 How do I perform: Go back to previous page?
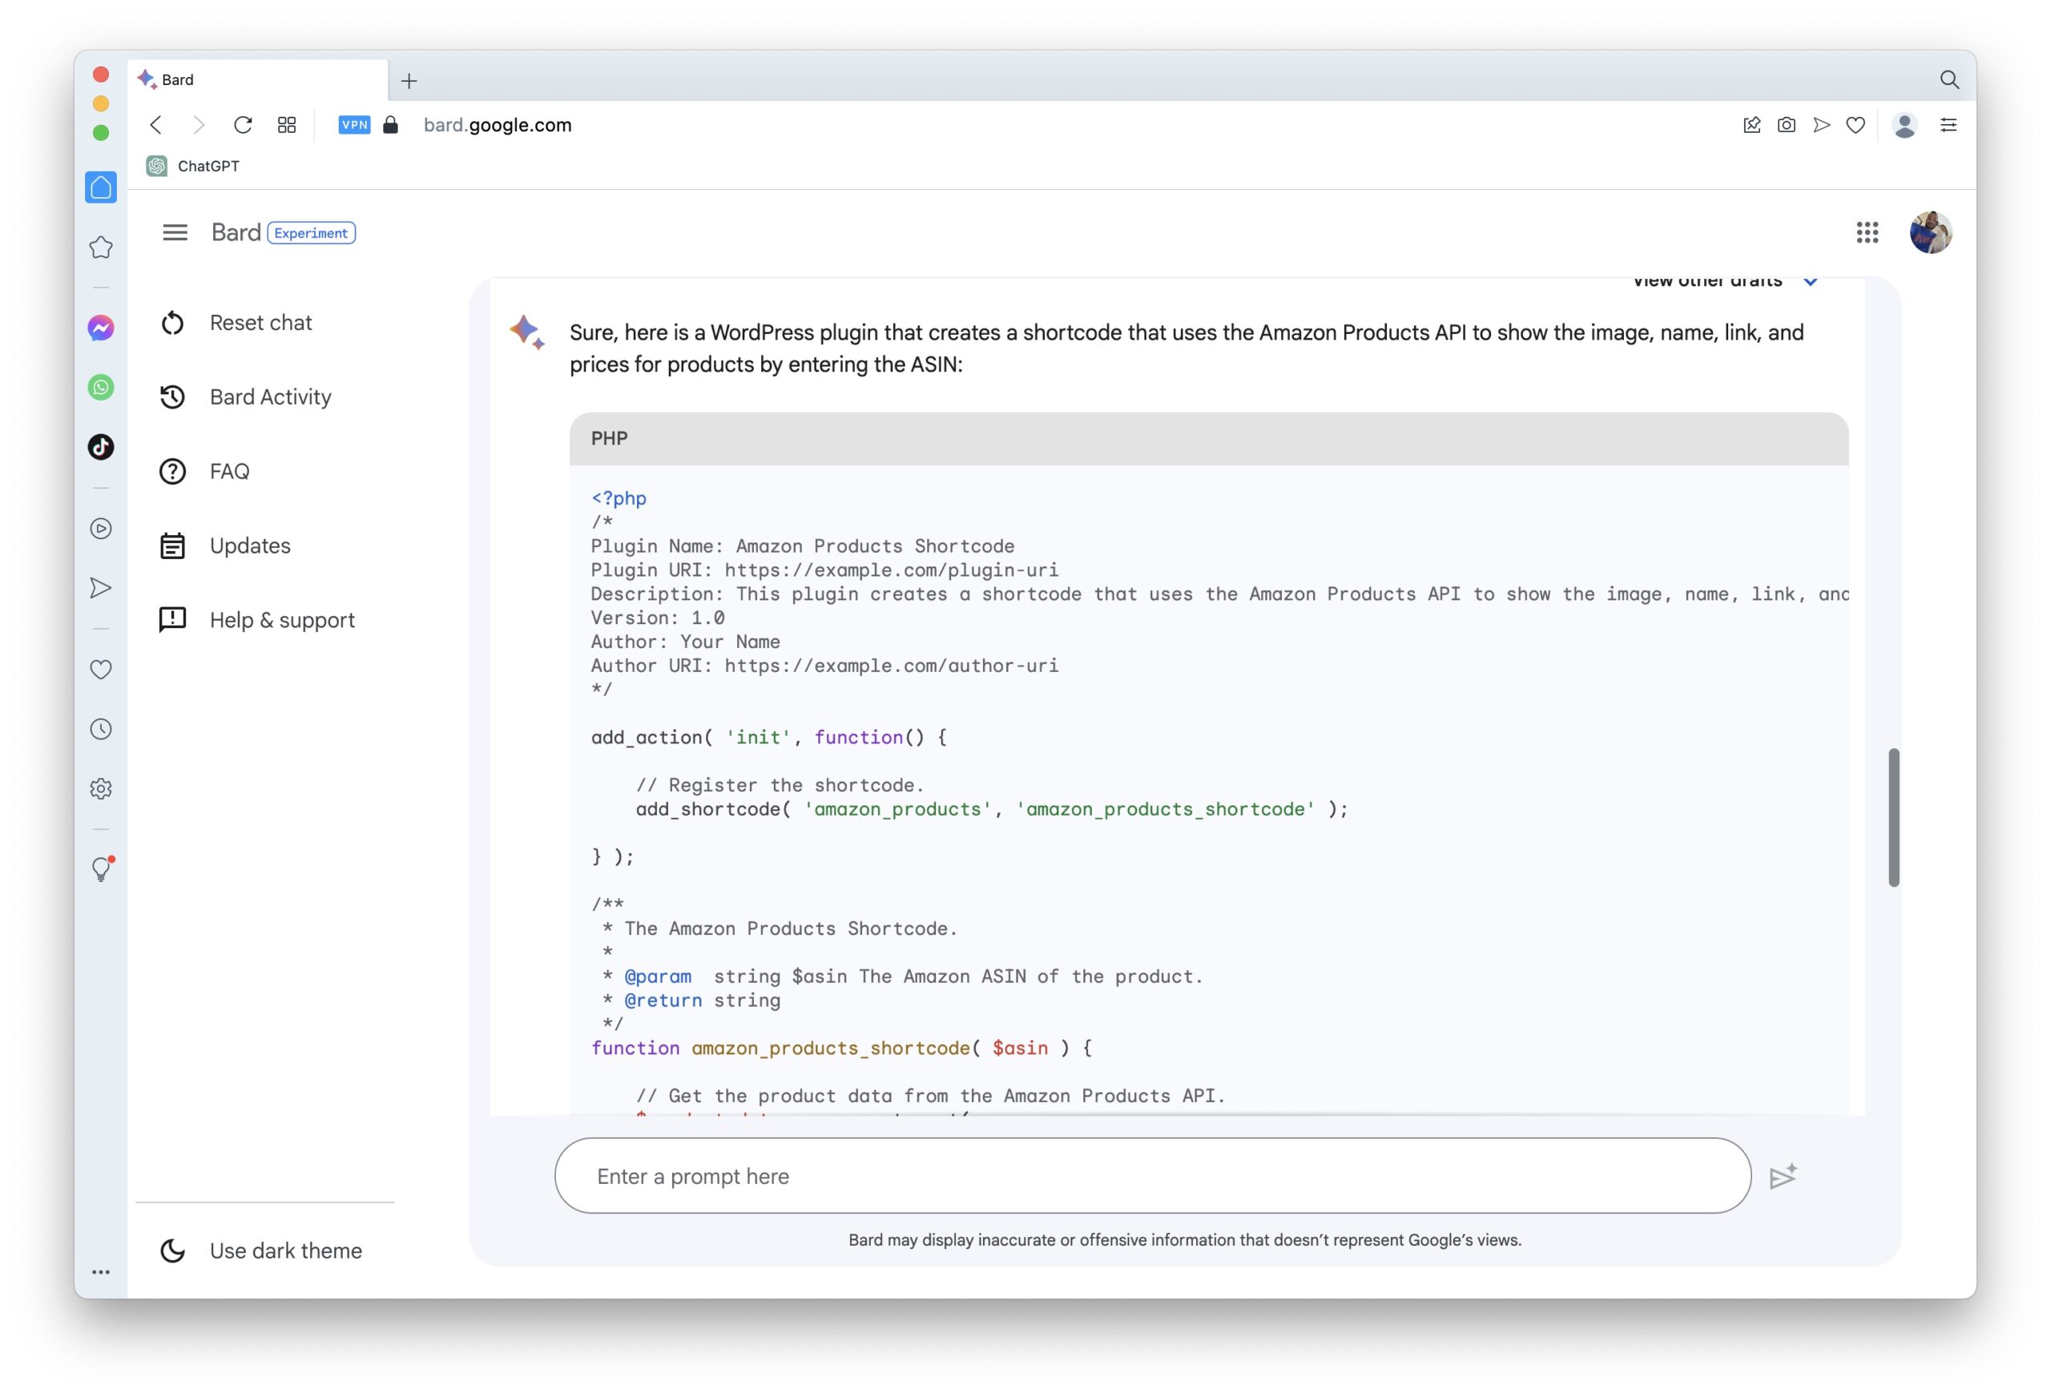point(156,125)
